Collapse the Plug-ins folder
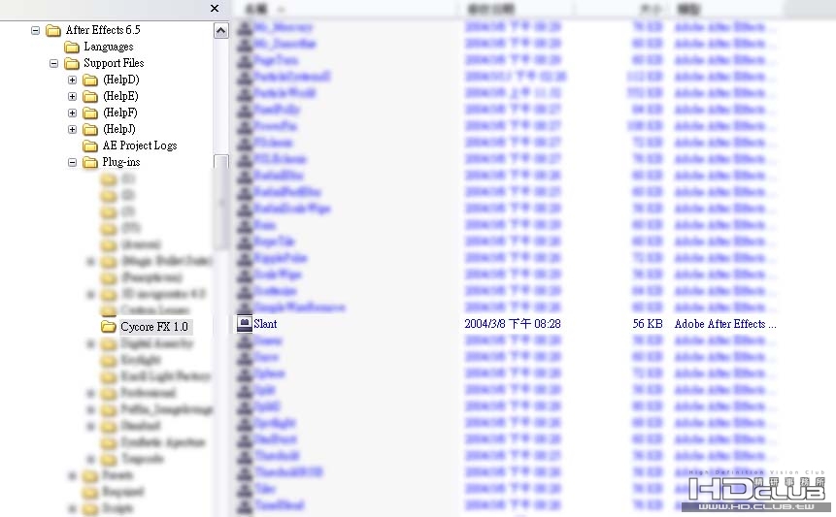This screenshot has height=517, width=836. point(73,162)
